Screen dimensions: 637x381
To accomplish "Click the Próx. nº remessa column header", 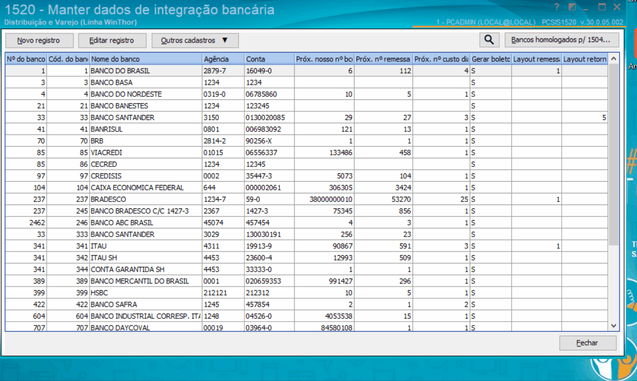I will (x=383, y=59).
